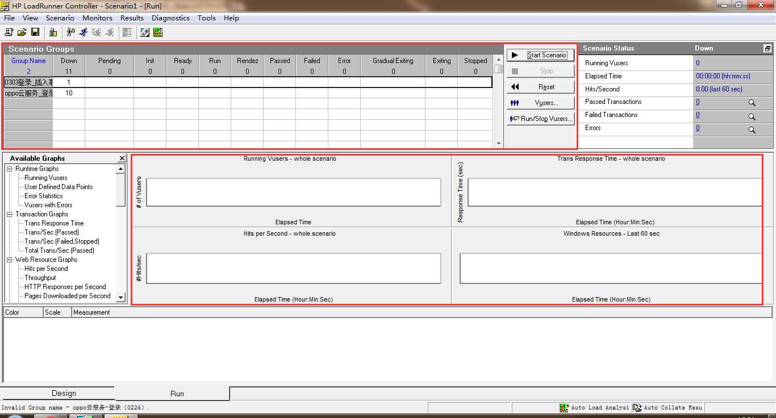776x418 pixels.
Task: Open the Results menu
Action: (x=132, y=18)
